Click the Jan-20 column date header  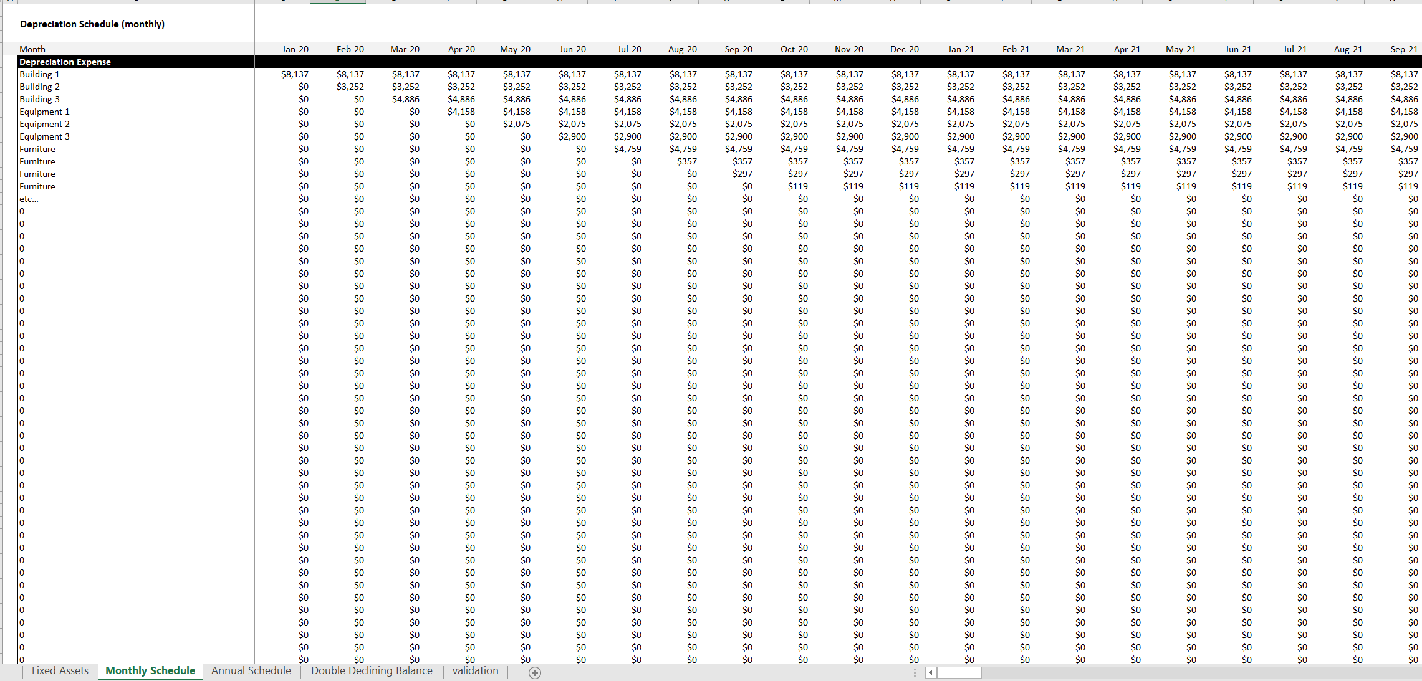click(295, 49)
